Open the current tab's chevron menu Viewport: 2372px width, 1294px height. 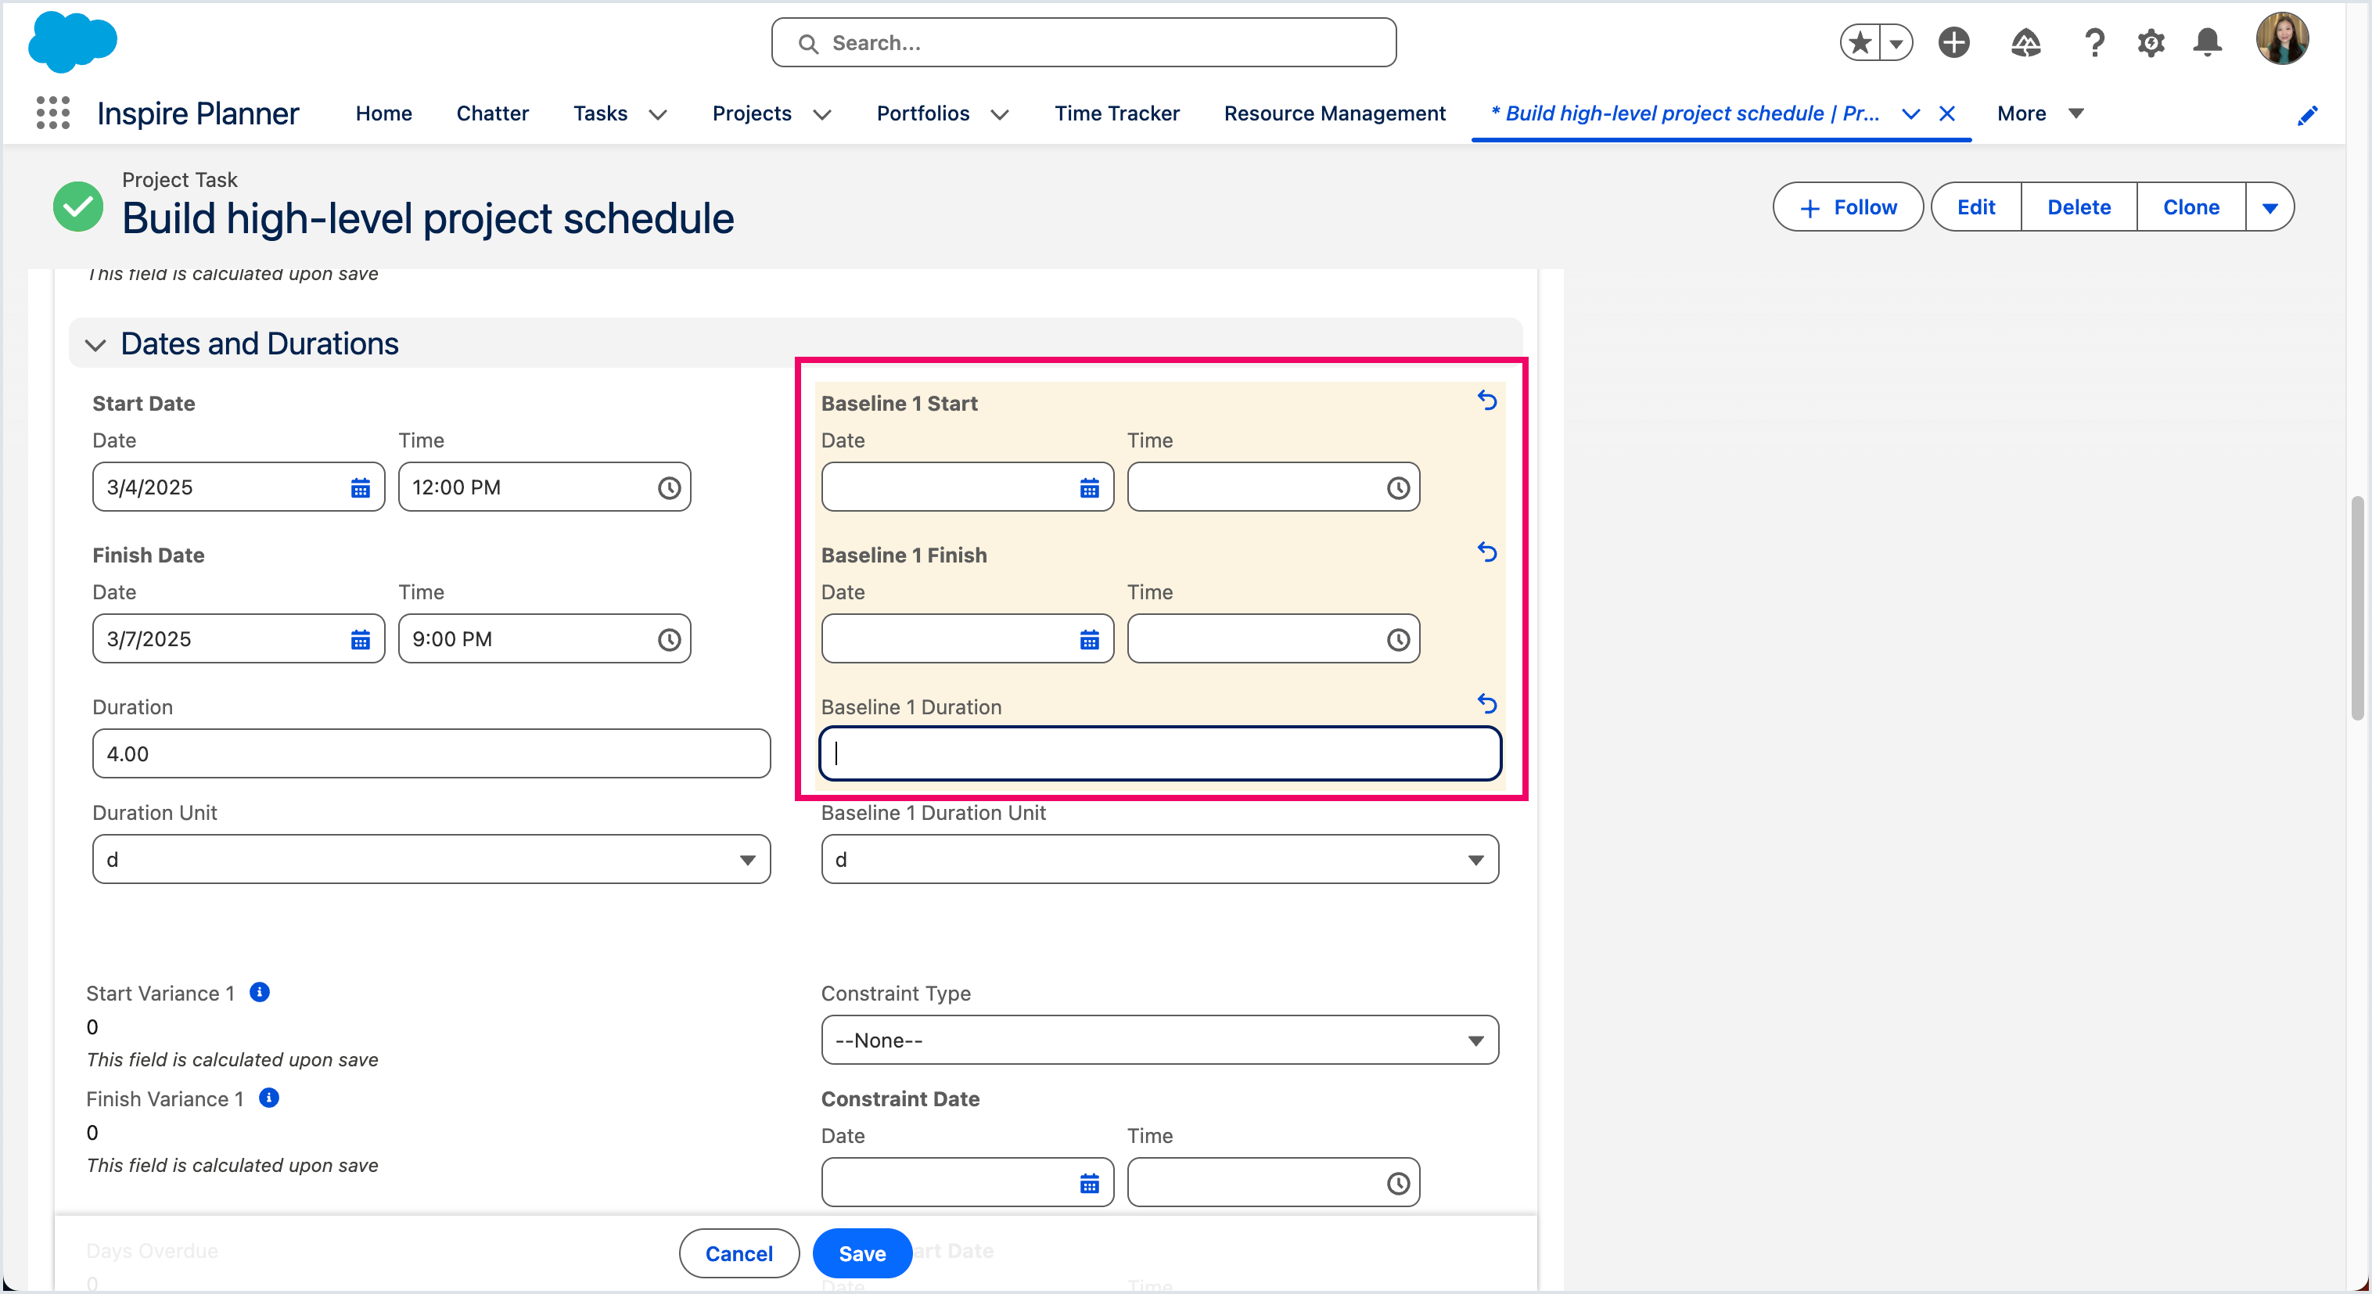pos(1910,113)
